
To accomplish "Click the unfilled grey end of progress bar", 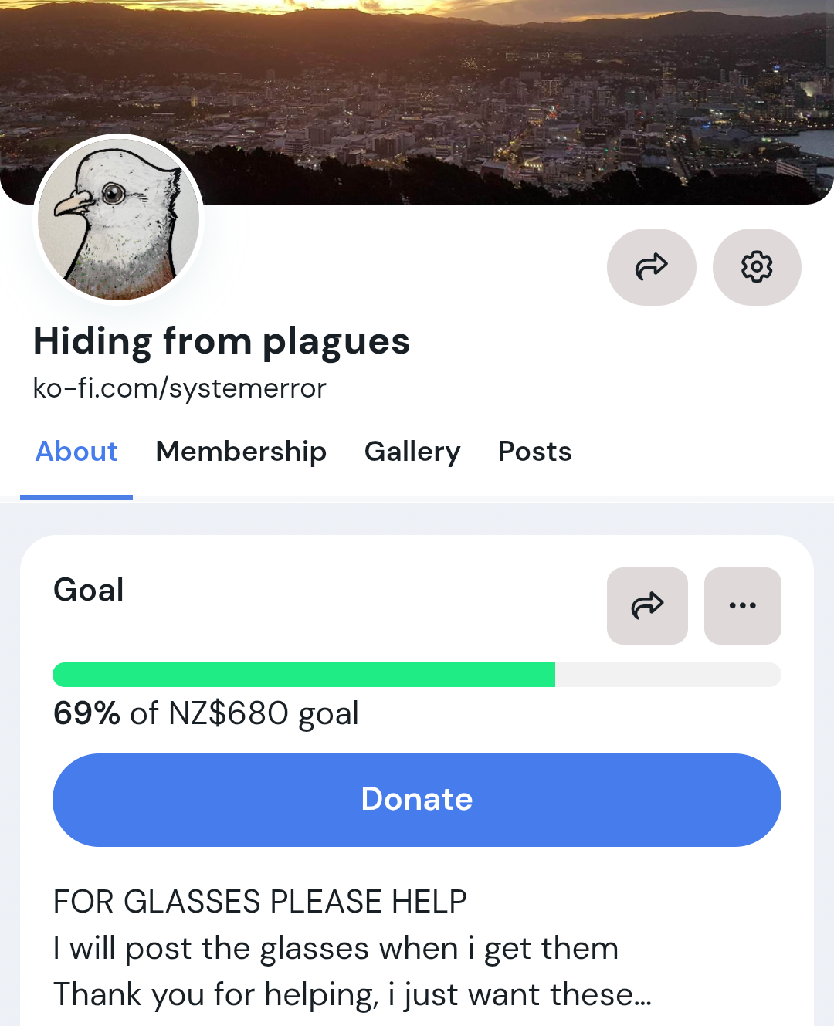I will point(668,675).
